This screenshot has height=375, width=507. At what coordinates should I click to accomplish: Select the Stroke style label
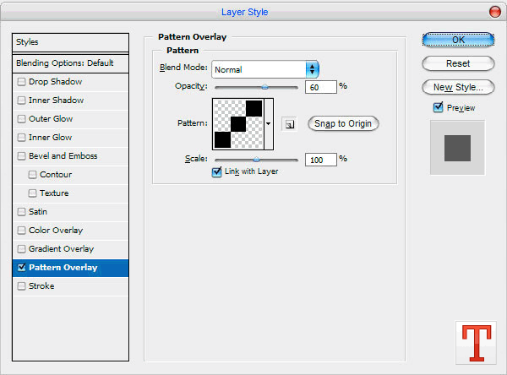[x=41, y=286]
